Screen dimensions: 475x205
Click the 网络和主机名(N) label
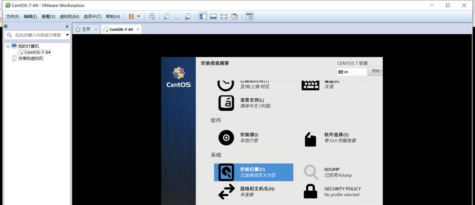(x=257, y=189)
